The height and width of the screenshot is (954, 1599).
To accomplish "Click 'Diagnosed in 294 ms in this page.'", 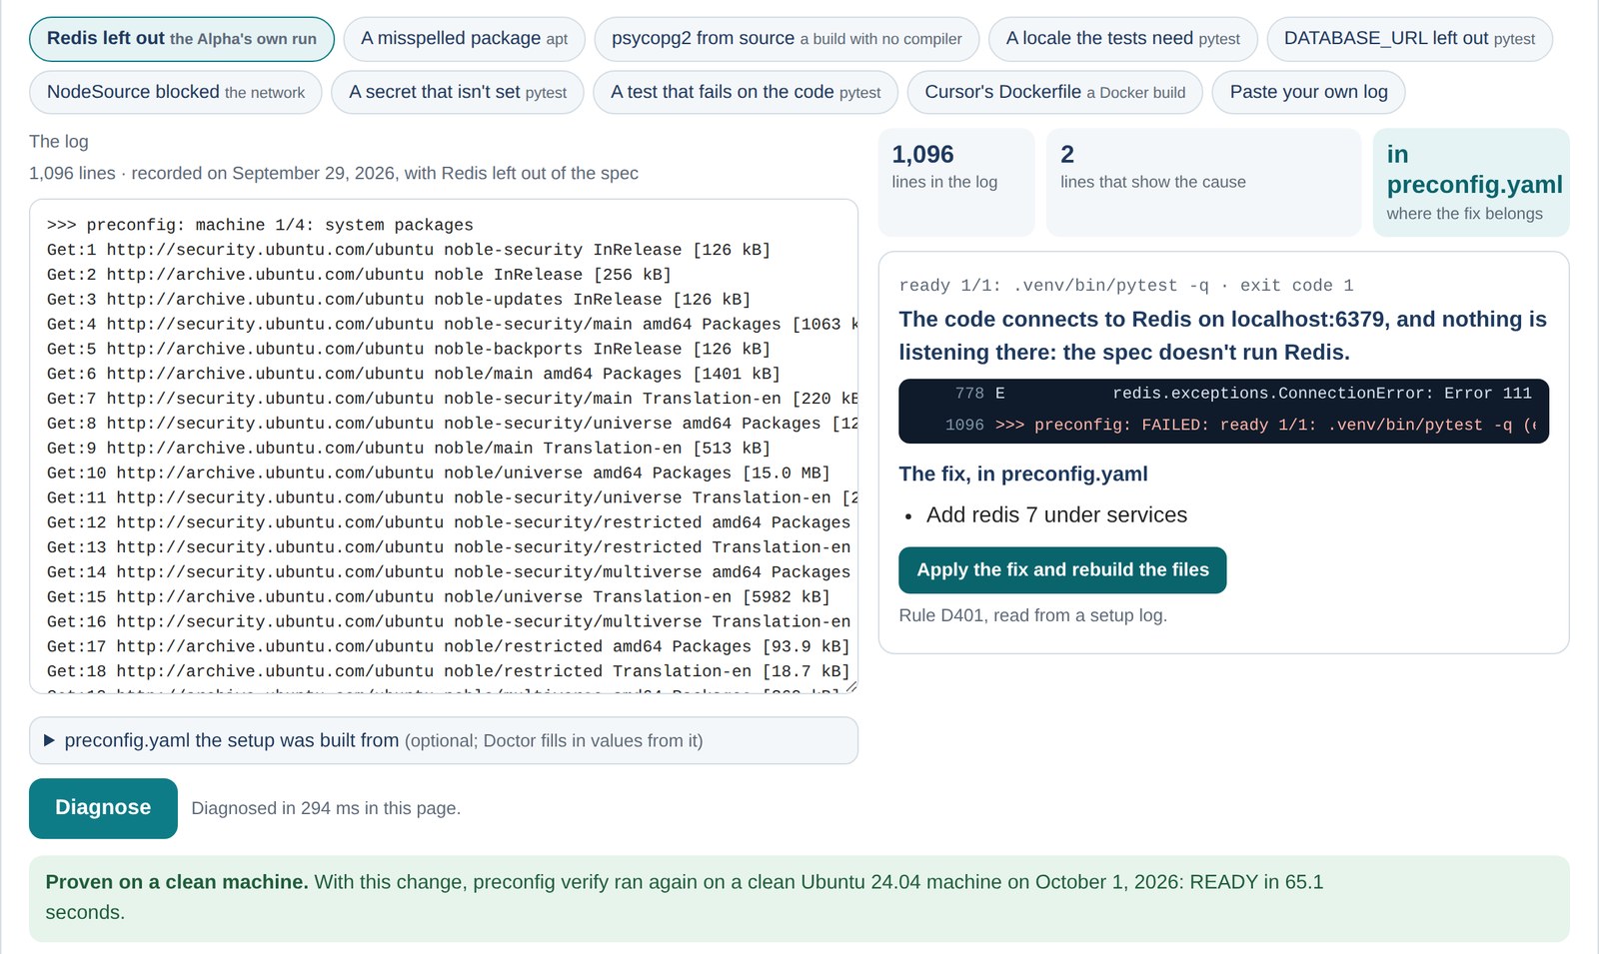I will point(326,808).
